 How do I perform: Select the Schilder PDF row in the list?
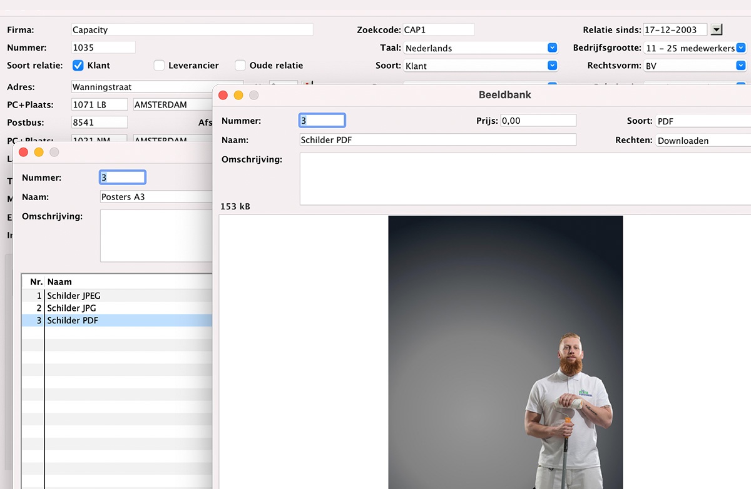[117, 320]
